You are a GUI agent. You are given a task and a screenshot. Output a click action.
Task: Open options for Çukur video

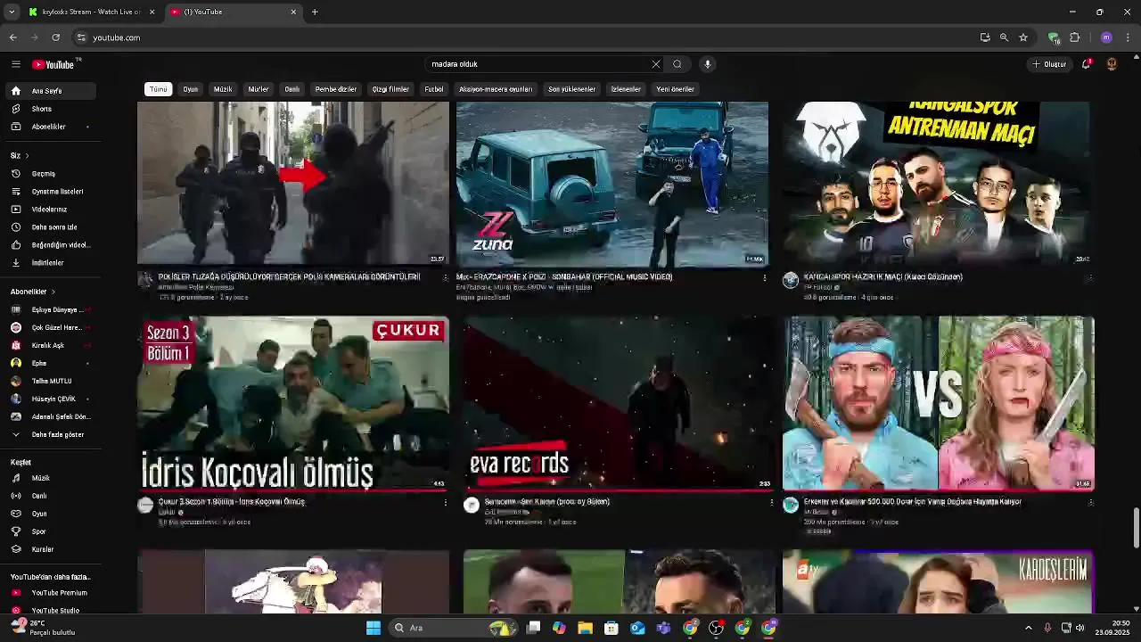click(446, 503)
